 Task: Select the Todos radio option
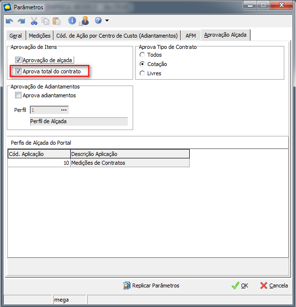pos(142,55)
